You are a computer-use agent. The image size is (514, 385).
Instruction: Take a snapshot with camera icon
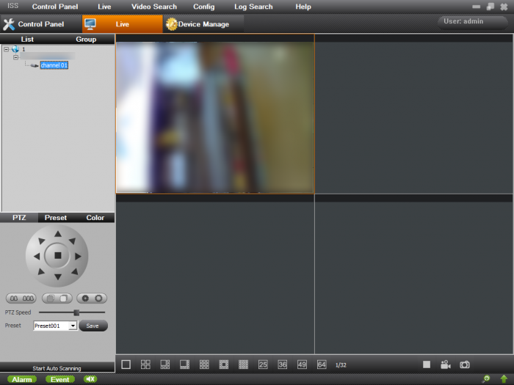465,364
